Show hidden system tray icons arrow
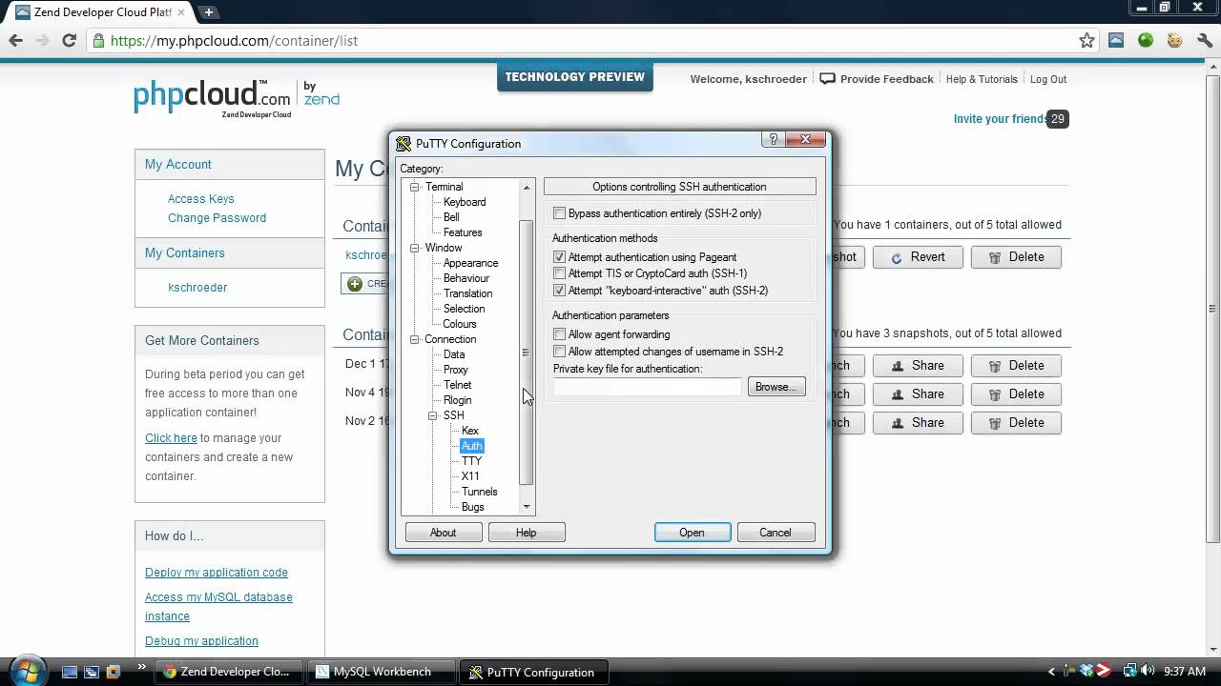This screenshot has width=1221, height=686. click(1052, 672)
